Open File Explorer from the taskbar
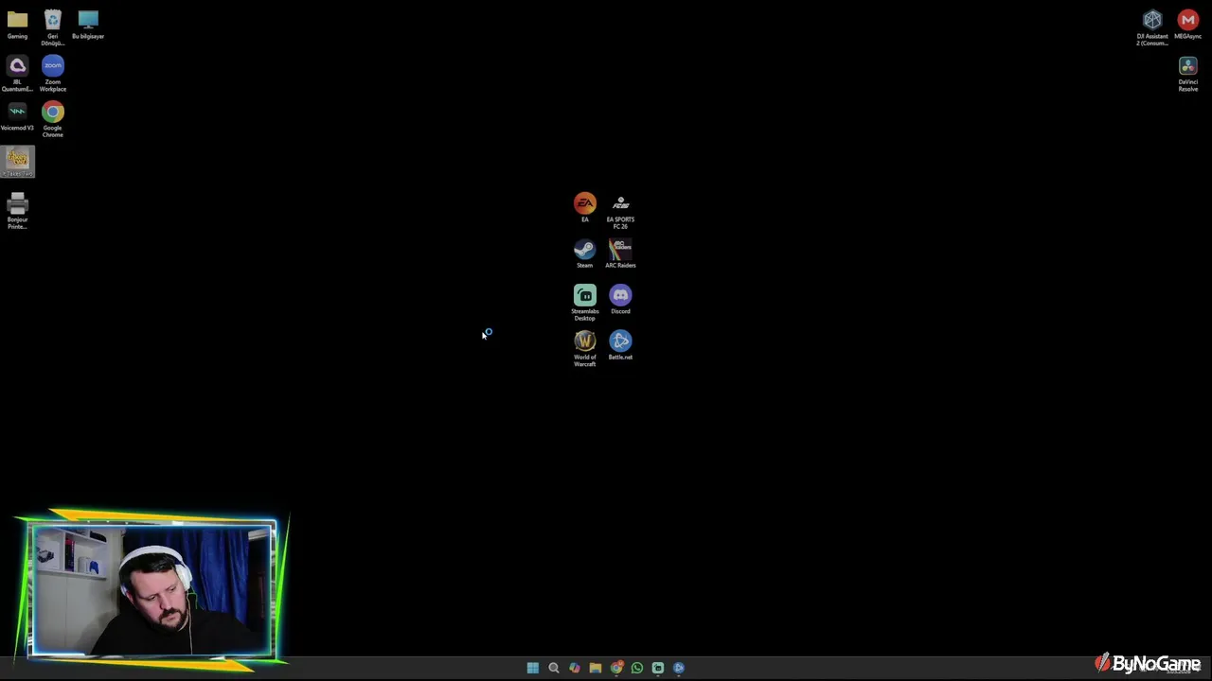 tap(596, 668)
